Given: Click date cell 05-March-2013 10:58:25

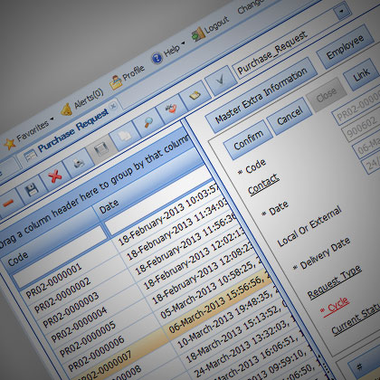Looking at the screenshot, I should coord(211,287).
